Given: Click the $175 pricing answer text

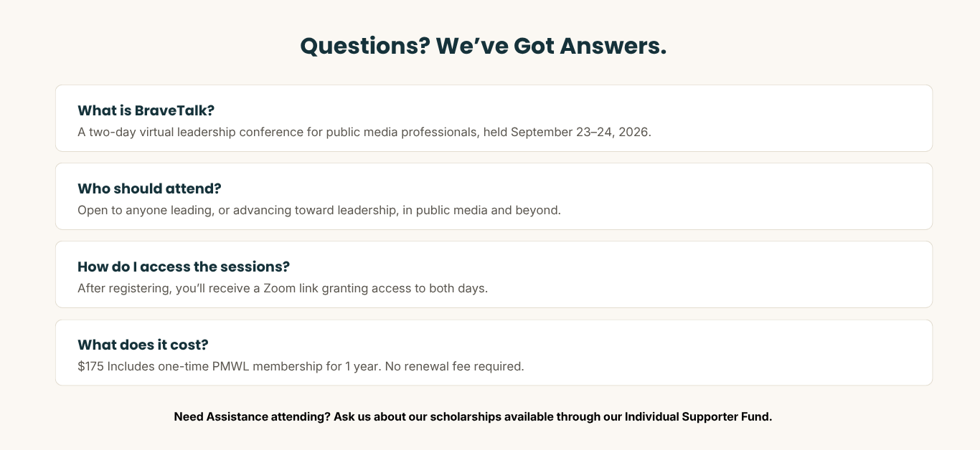Looking at the screenshot, I should (x=301, y=366).
